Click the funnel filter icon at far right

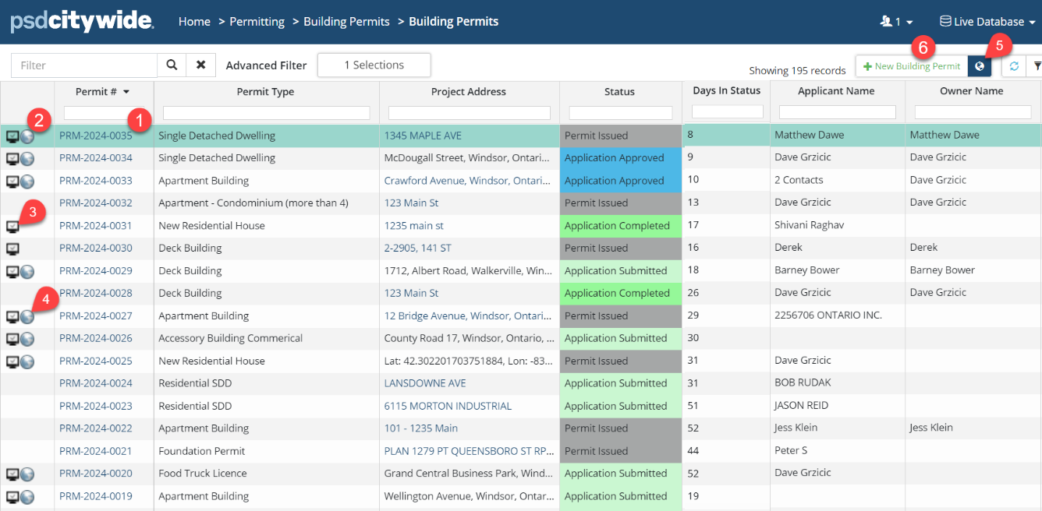(x=1037, y=66)
